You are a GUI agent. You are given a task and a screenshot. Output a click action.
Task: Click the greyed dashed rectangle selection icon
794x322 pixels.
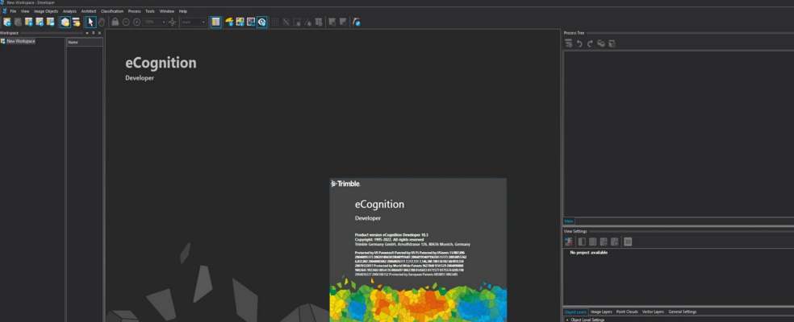pos(297,22)
